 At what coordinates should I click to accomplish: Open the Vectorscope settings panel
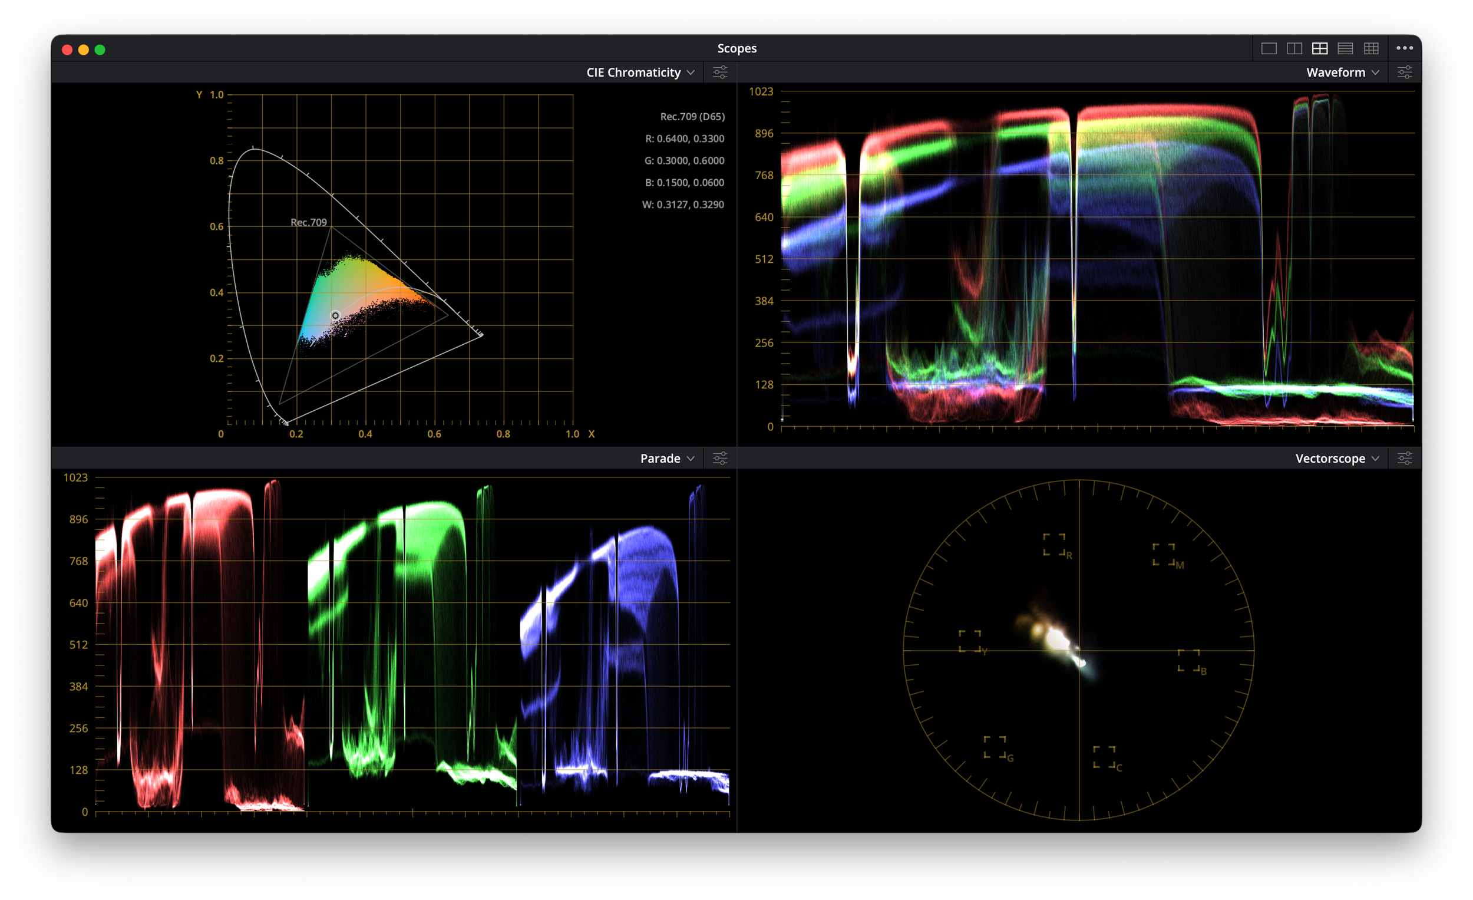[1404, 457]
